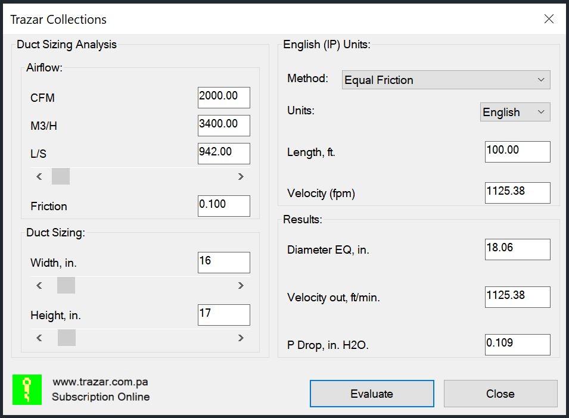The width and height of the screenshot is (569, 418).
Task: Click the L/S value field
Action: coord(223,154)
